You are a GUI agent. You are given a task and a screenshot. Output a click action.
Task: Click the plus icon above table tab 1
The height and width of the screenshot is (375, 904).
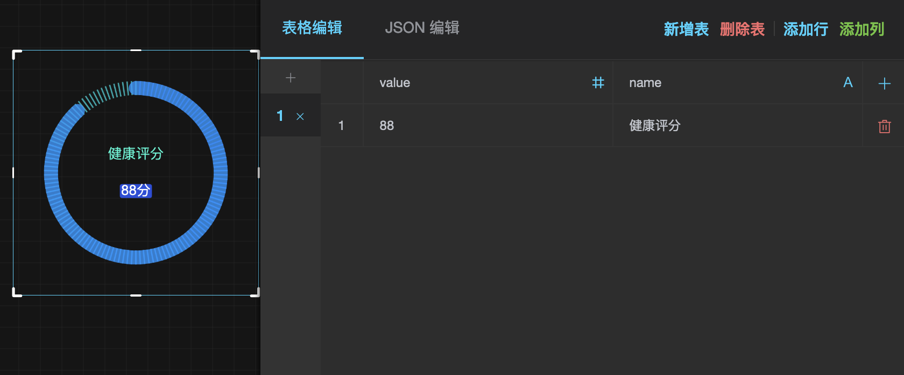[x=291, y=78]
